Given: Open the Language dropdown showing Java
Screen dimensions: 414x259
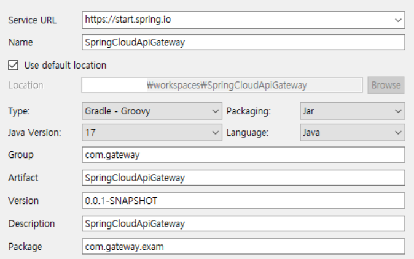Looking at the screenshot, I should 352,132.
